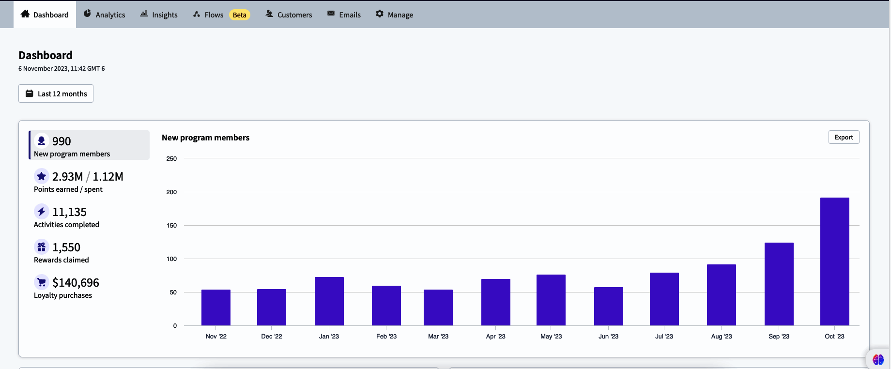Click the gear icon next to Manage

380,14
